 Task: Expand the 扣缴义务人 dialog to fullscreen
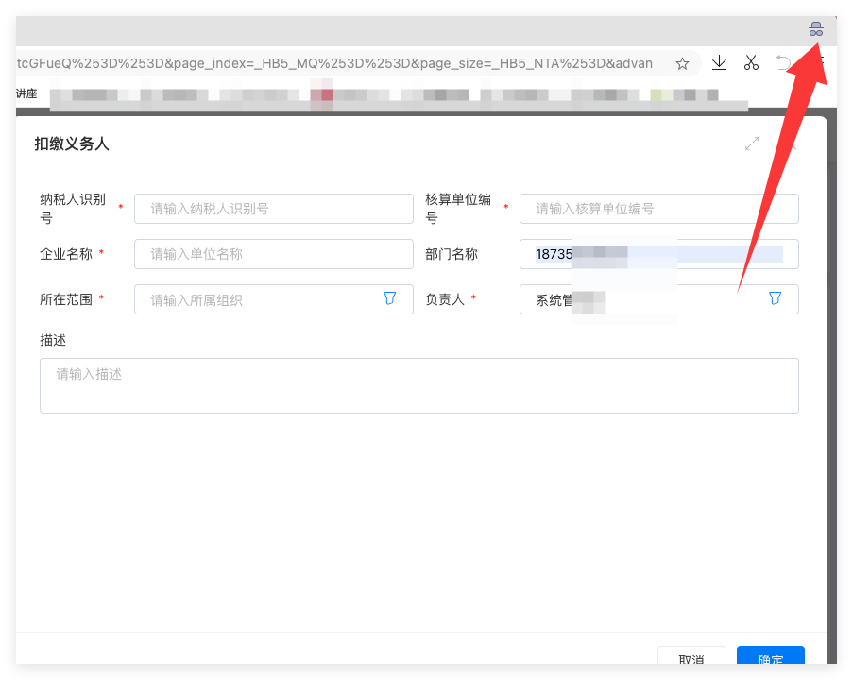coord(752,144)
